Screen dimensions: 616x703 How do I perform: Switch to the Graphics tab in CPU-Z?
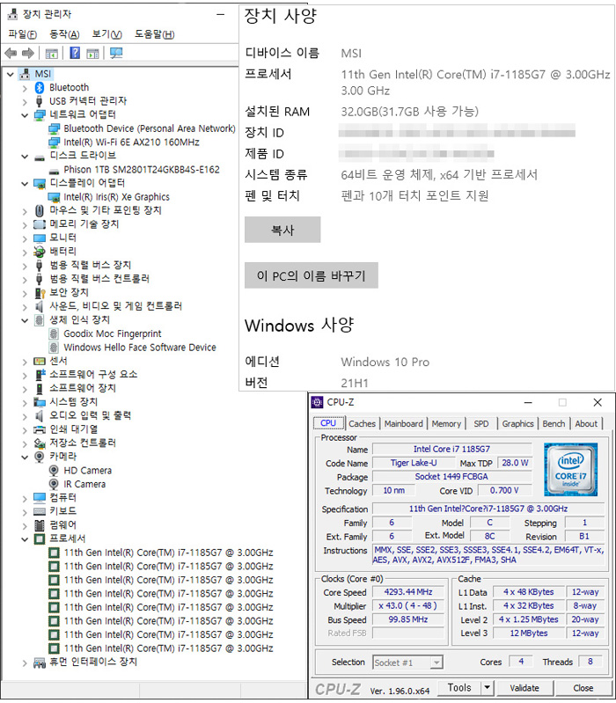pyautogui.click(x=517, y=424)
